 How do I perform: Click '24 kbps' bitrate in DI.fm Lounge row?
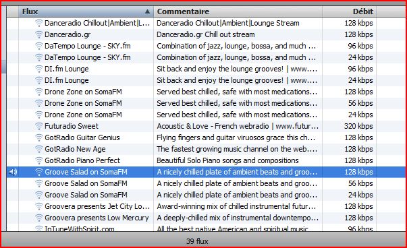click(x=360, y=80)
